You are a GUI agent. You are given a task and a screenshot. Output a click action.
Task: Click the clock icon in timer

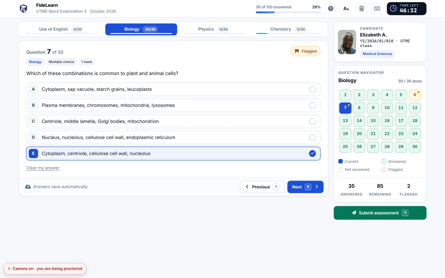393,8
